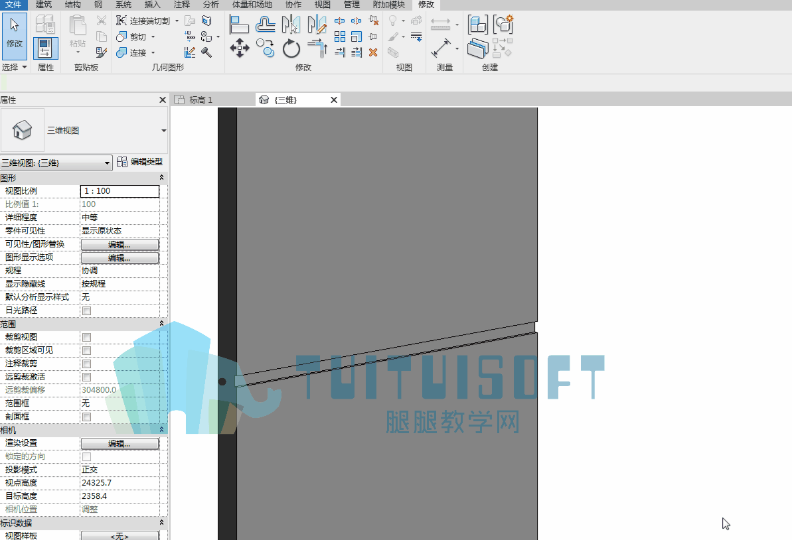Open the 三维视图: {三维} instance dropdown

[x=56, y=163]
